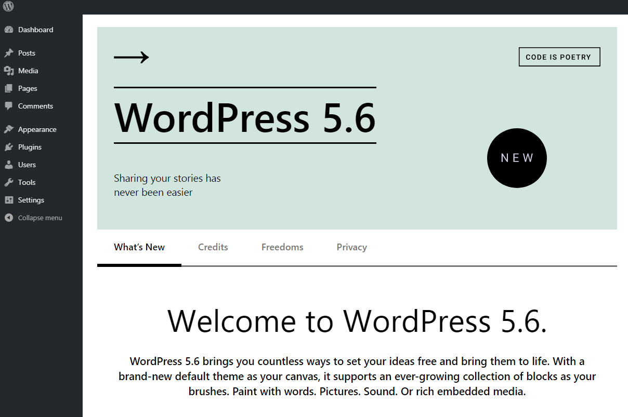The image size is (628, 417).
Task: Click the Pages icon in sidebar
Action: (x=8, y=88)
